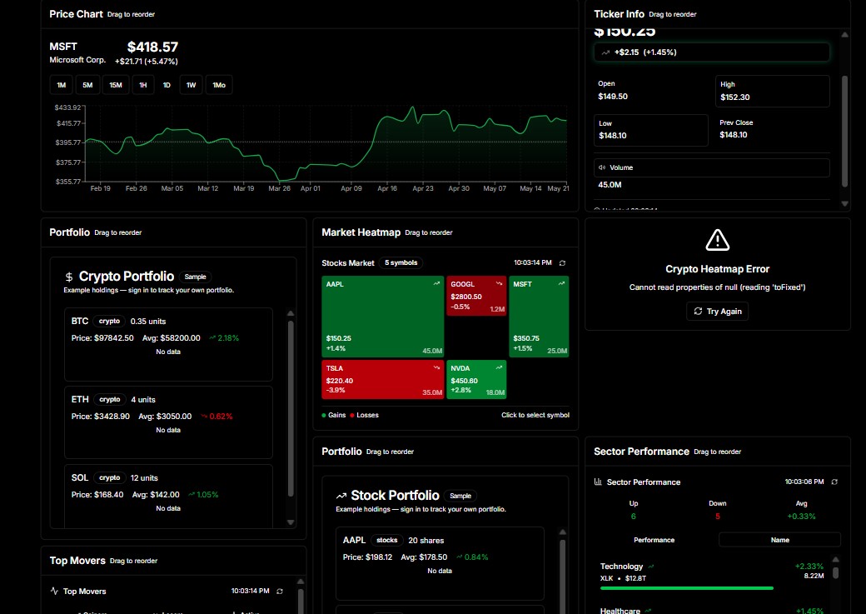Click the Crypto Heatmap warning triangle icon
The height and width of the screenshot is (614, 866).
coord(718,240)
